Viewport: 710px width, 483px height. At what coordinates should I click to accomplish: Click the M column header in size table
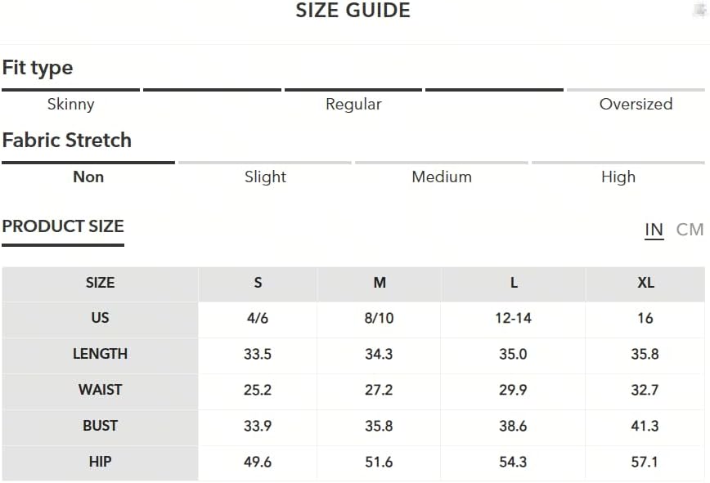(x=380, y=283)
